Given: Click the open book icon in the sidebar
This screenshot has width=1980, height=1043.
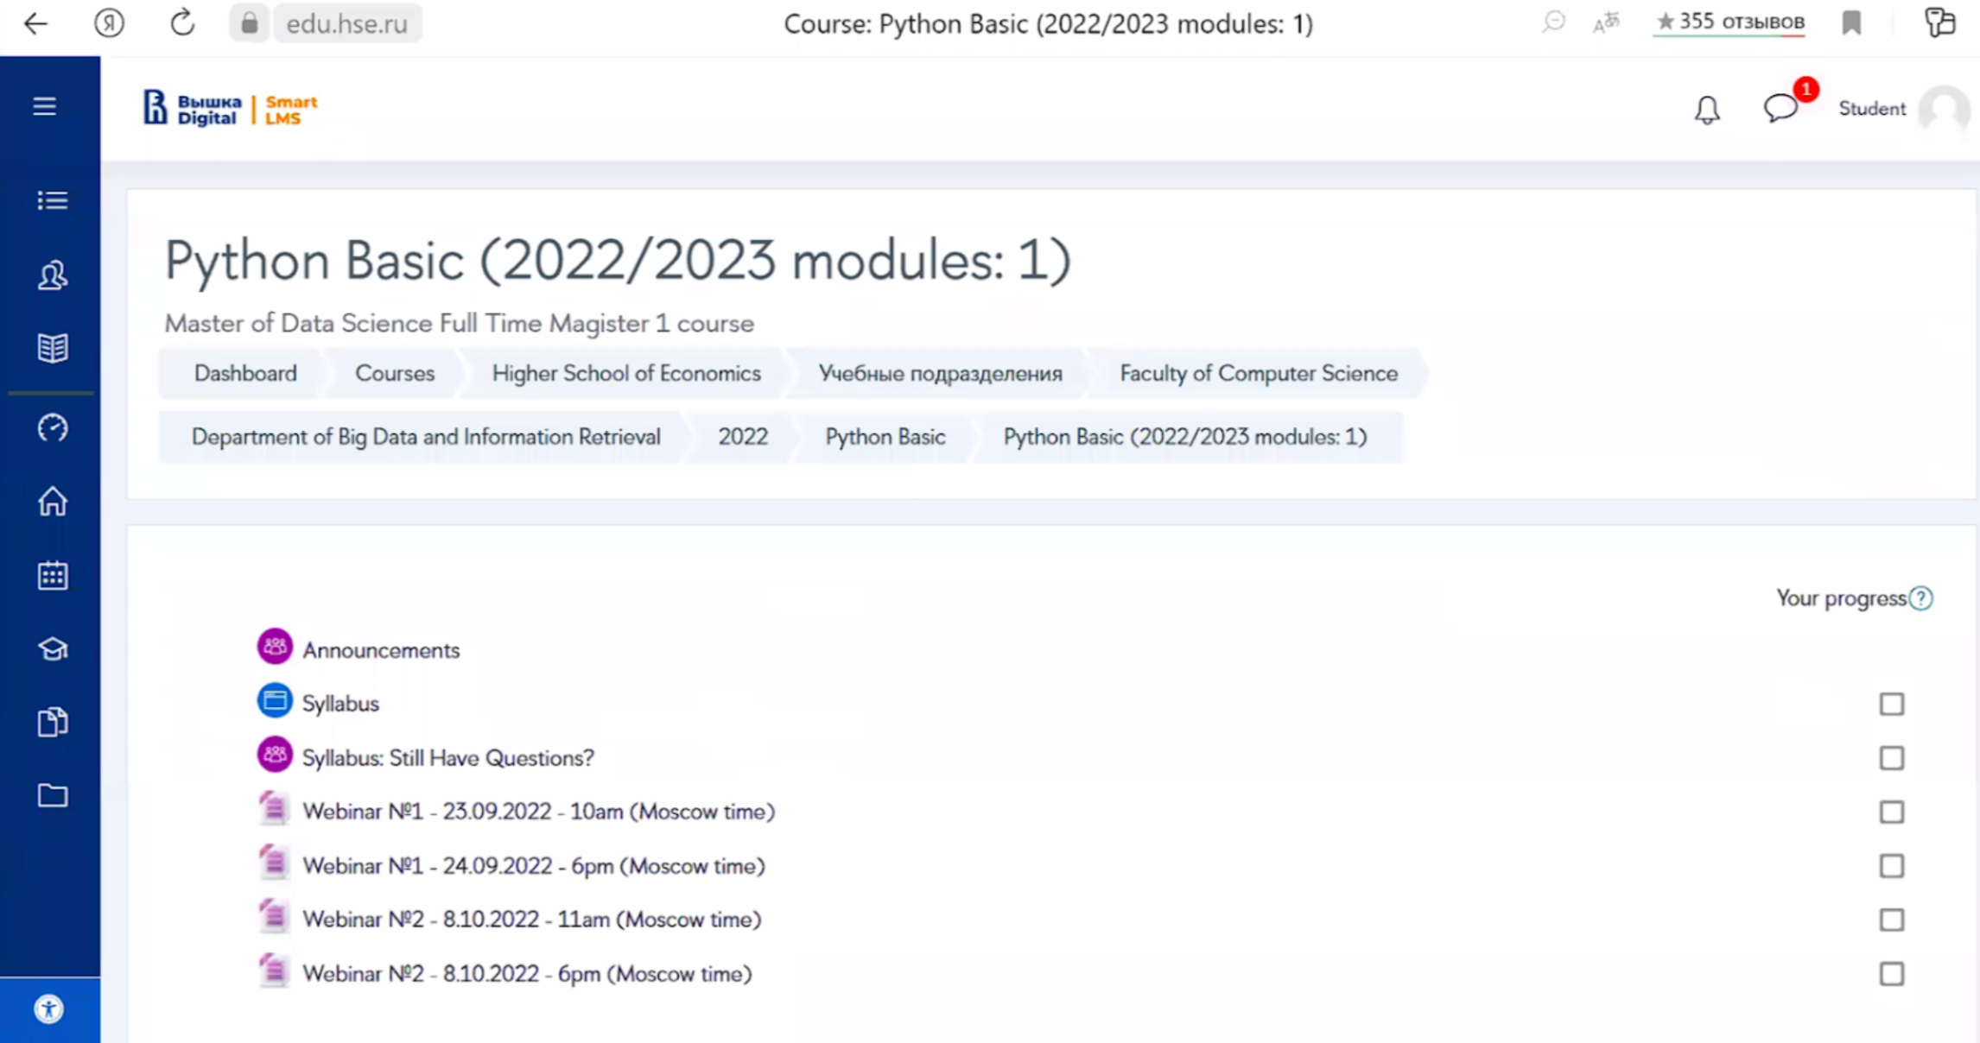Looking at the screenshot, I should click(52, 348).
